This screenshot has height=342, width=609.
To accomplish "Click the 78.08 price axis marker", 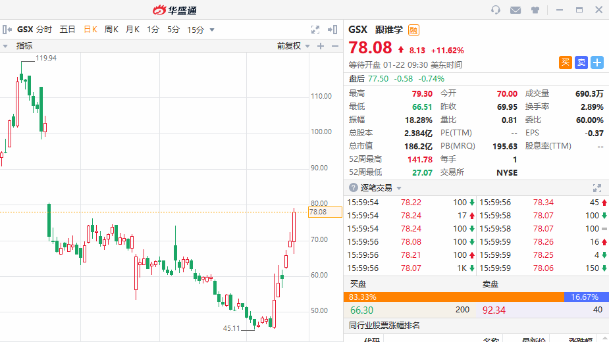I will [x=325, y=212].
